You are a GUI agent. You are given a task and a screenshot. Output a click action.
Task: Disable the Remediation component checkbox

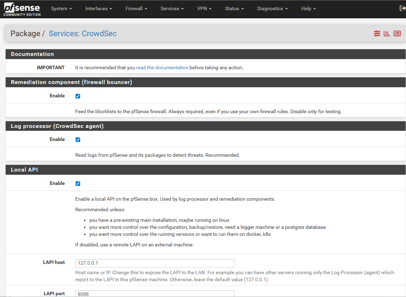(x=78, y=96)
